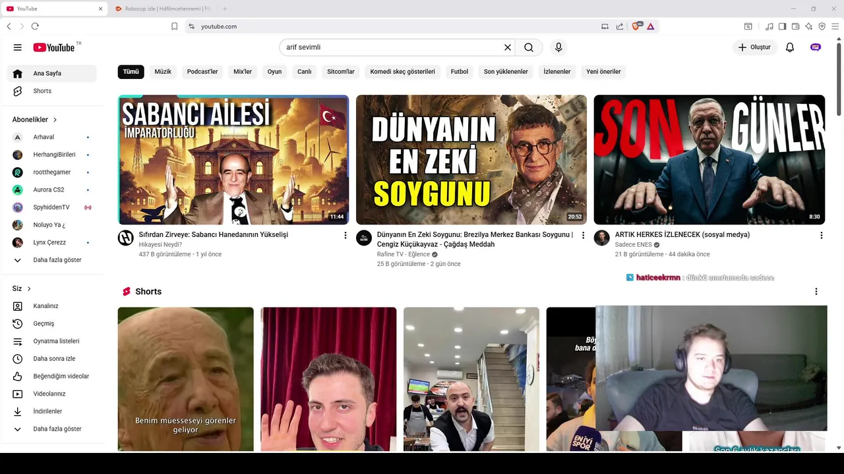Open the Dünyanın En Zeki Soygunu thumbnail
Image resolution: width=844 pixels, height=474 pixels.
tap(471, 160)
